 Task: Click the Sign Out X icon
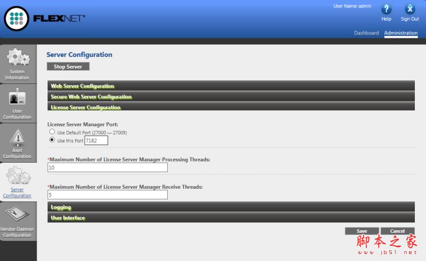[410, 9]
